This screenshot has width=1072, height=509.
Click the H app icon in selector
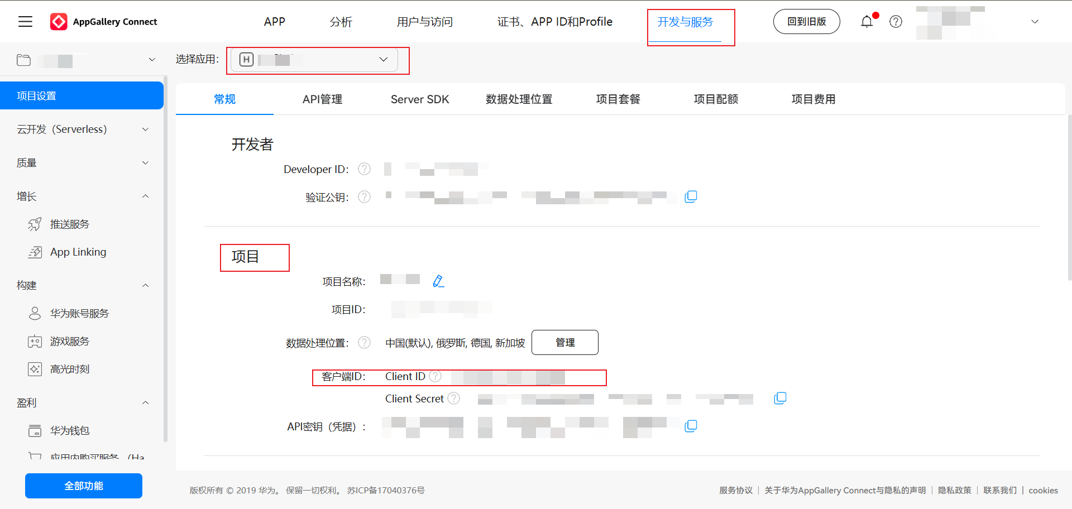[x=246, y=59]
